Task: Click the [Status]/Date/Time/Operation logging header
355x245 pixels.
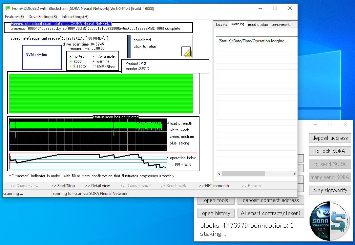Action: [251, 41]
